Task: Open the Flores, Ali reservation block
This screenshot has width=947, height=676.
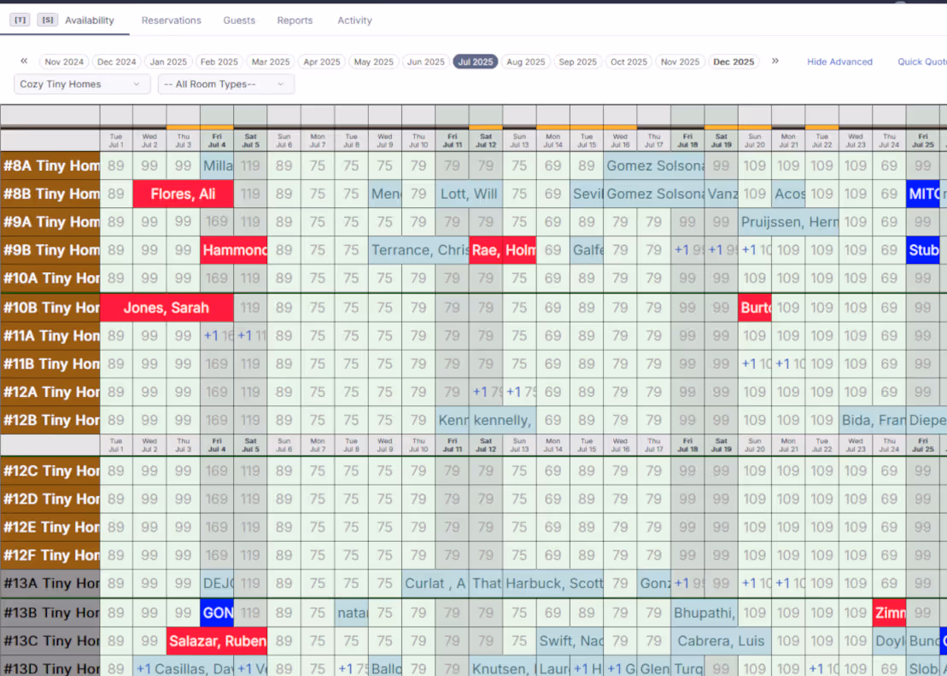Action: click(x=183, y=194)
